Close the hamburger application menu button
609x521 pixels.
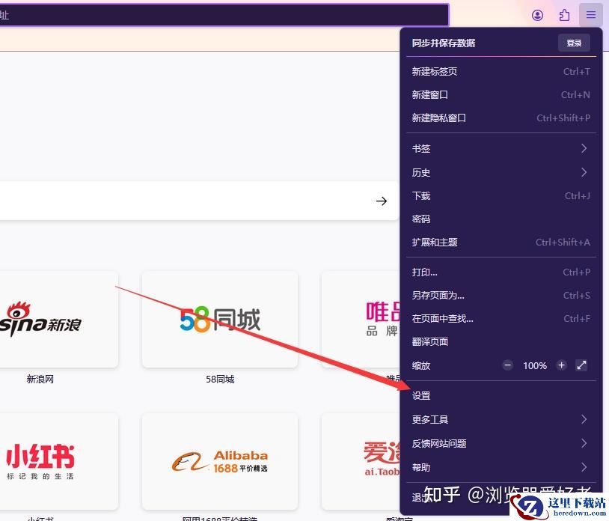591,15
